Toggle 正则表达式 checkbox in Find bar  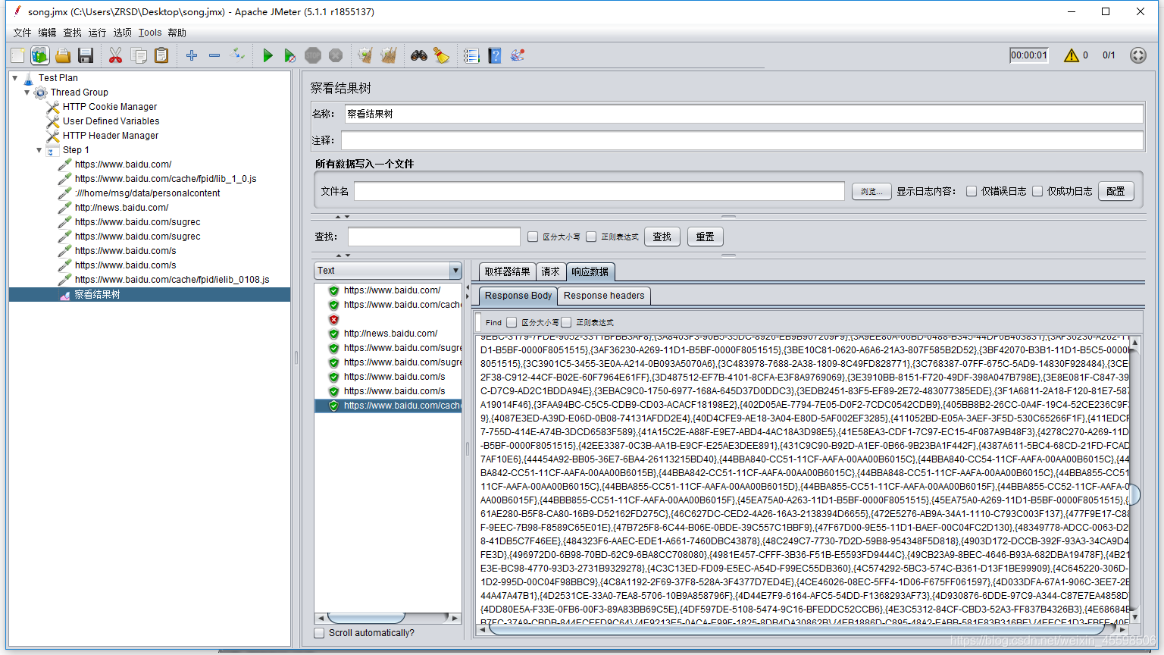pos(566,322)
